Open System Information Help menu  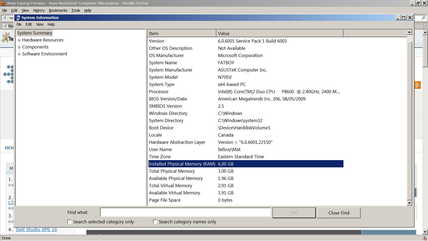[x=51, y=24]
